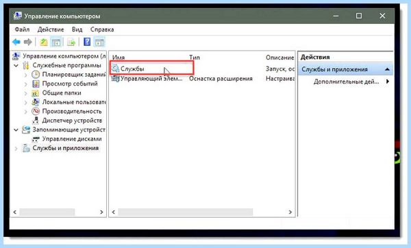This screenshot has width=411, height=248.
Task: Select the Управляющий элем... list item
Action: pos(151,78)
